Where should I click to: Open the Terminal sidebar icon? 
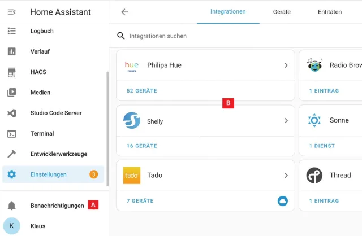[x=11, y=134]
